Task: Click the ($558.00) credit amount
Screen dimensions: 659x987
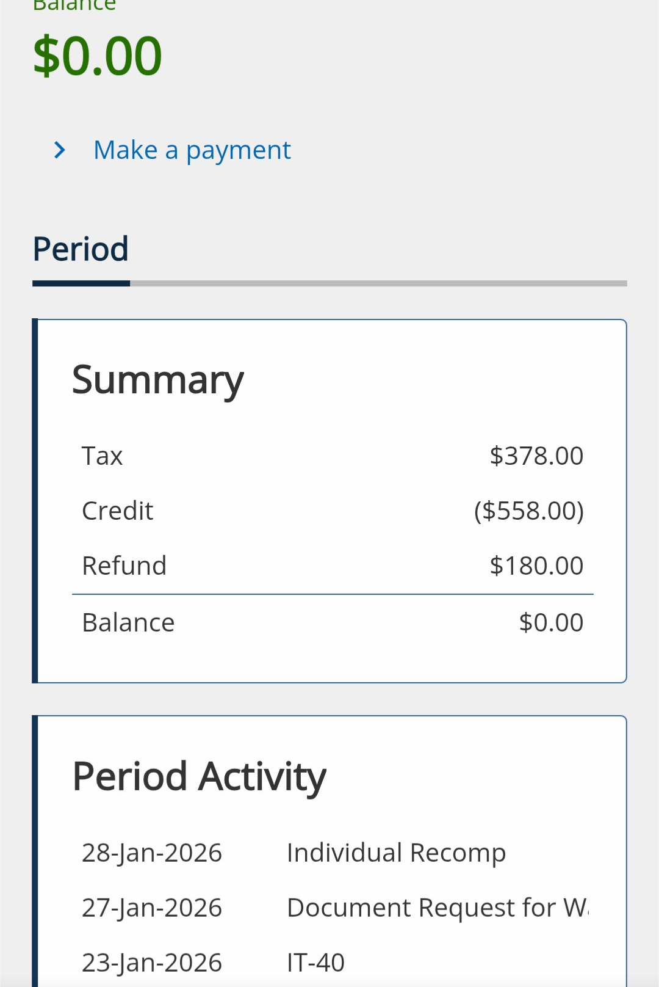Action: coord(529,511)
